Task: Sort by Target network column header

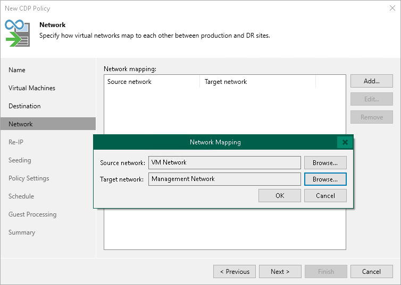Action: click(x=257, y=82)
